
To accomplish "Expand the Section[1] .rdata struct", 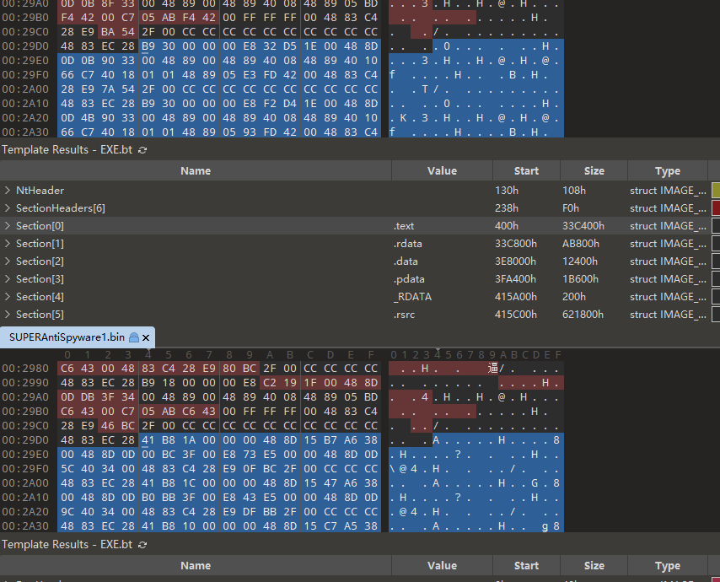I will click(8, 244).
